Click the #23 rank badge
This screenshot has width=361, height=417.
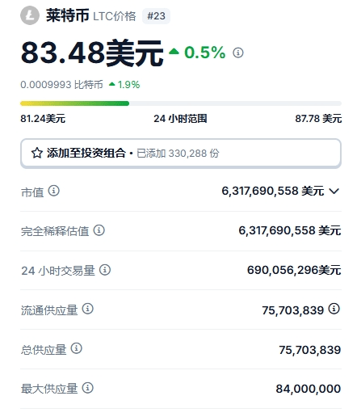156,16
